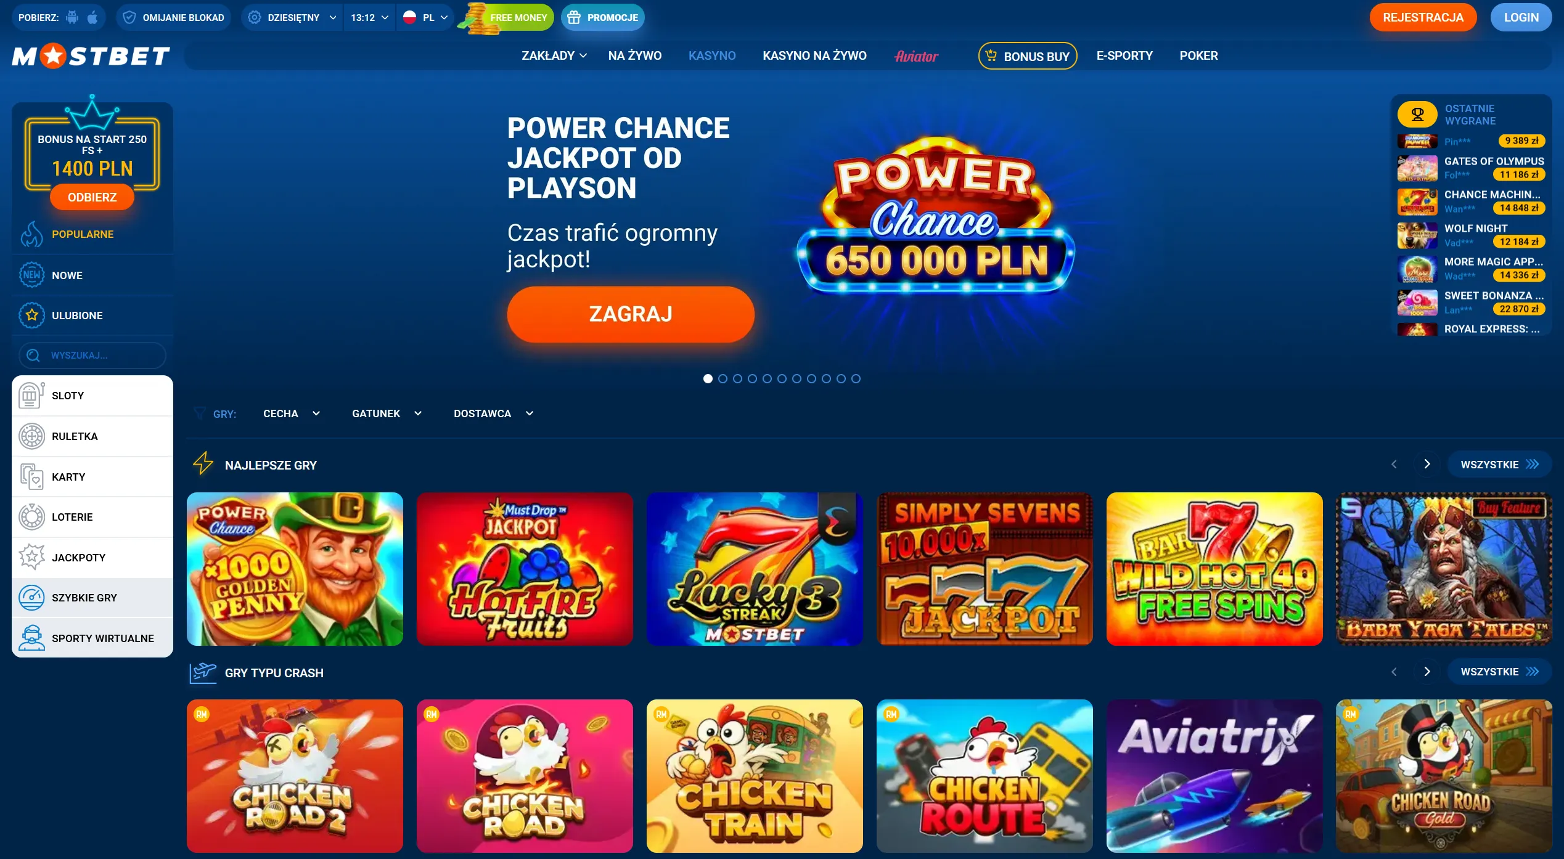This screenshot has height=859, width=1564.
Task: Show next games in Najlepsze Gry
Action: click(x=1427, y=464)
